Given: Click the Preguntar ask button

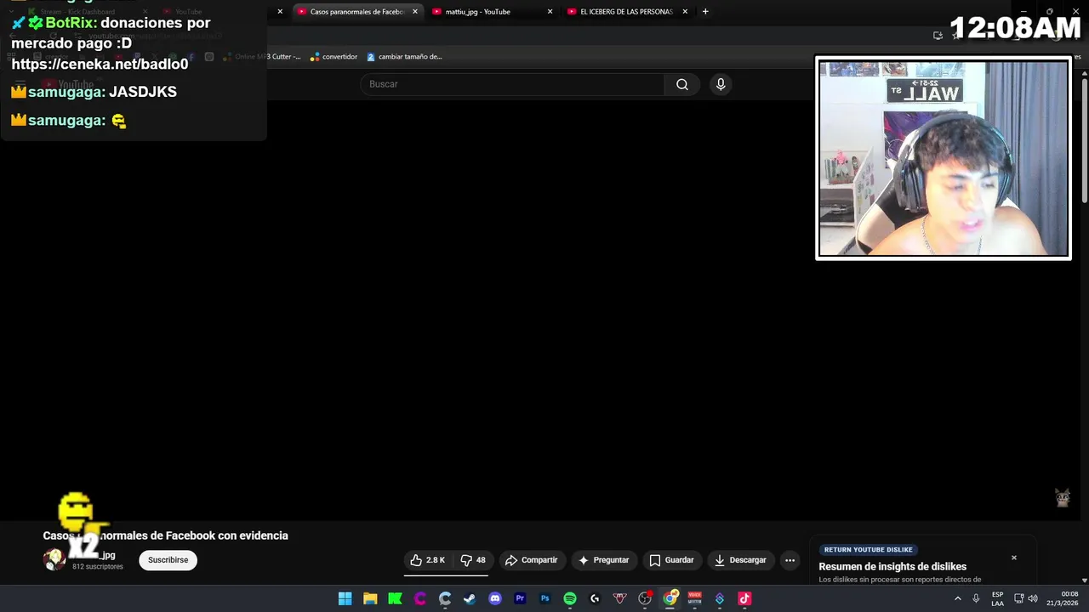Looking at the screenshot, I should tap(603, 560).
